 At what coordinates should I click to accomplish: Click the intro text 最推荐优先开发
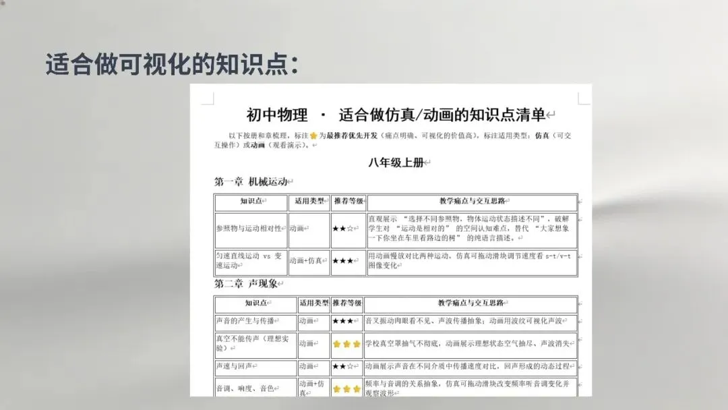(352, 136)
